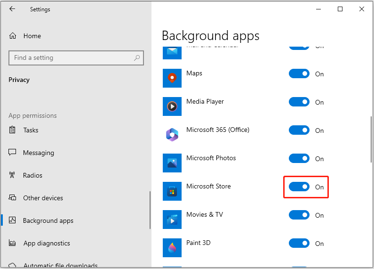
Task: Go back with the arrow icon
Action: (x=12, y=9)
